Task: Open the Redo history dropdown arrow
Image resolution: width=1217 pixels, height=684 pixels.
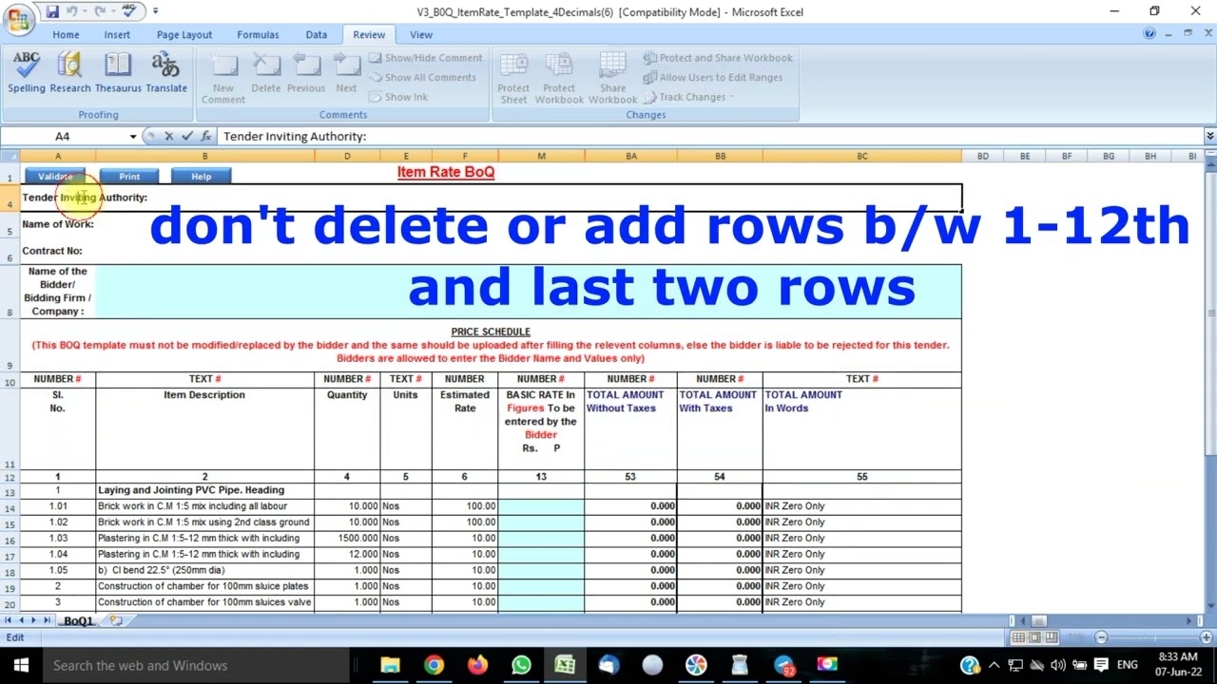Action: pyautogui.click(x=112, y=11)
